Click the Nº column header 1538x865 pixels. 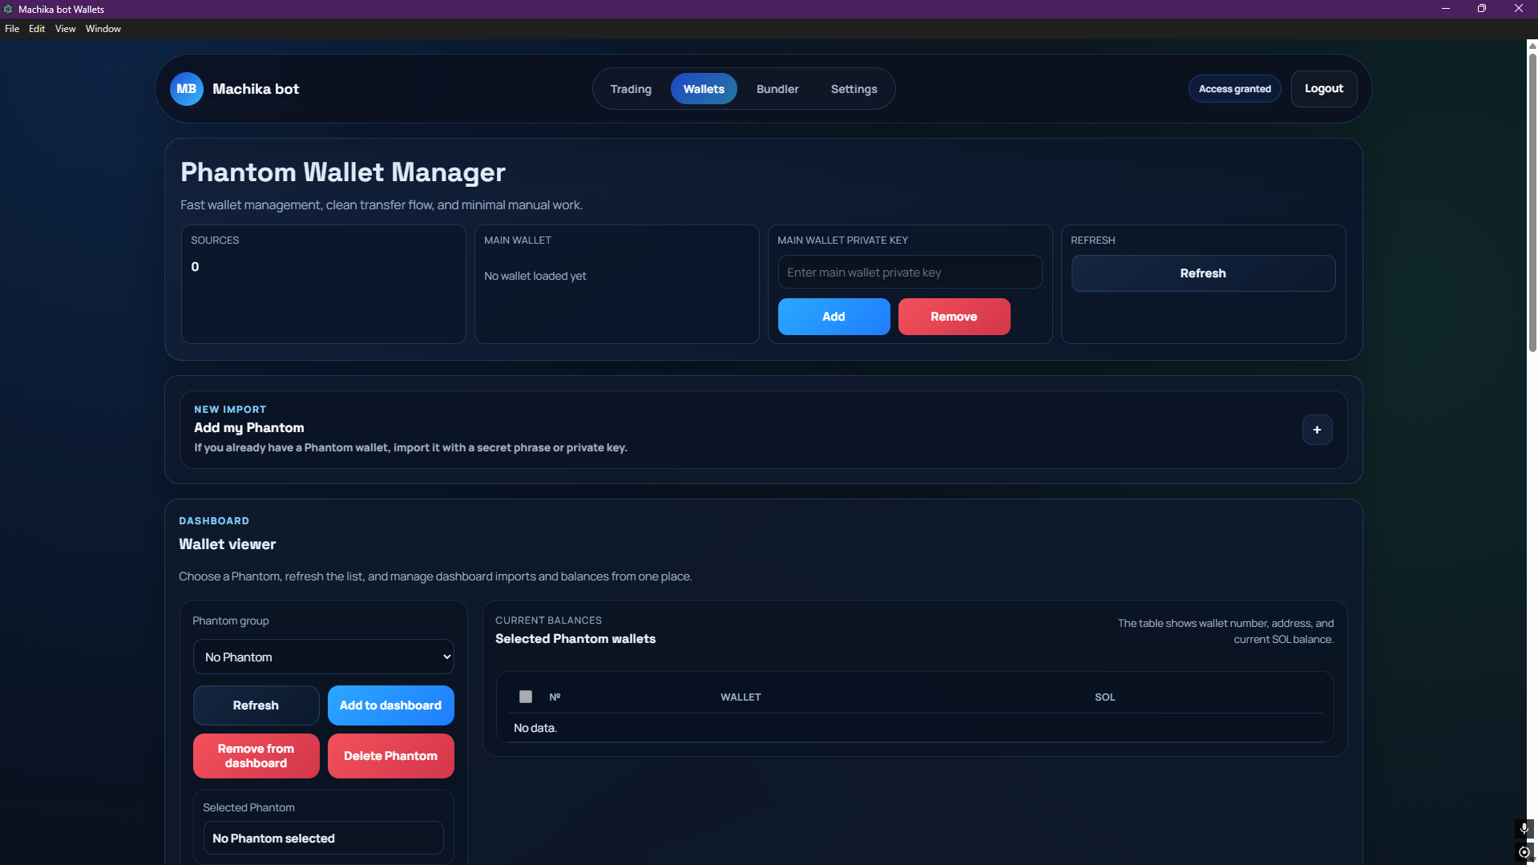(x=555, y=697)
